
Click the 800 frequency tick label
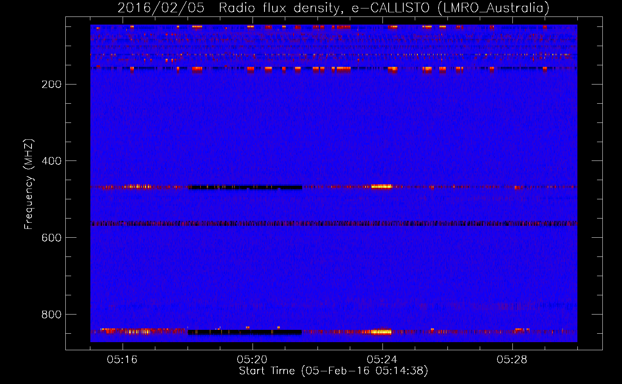click(52, 314)
